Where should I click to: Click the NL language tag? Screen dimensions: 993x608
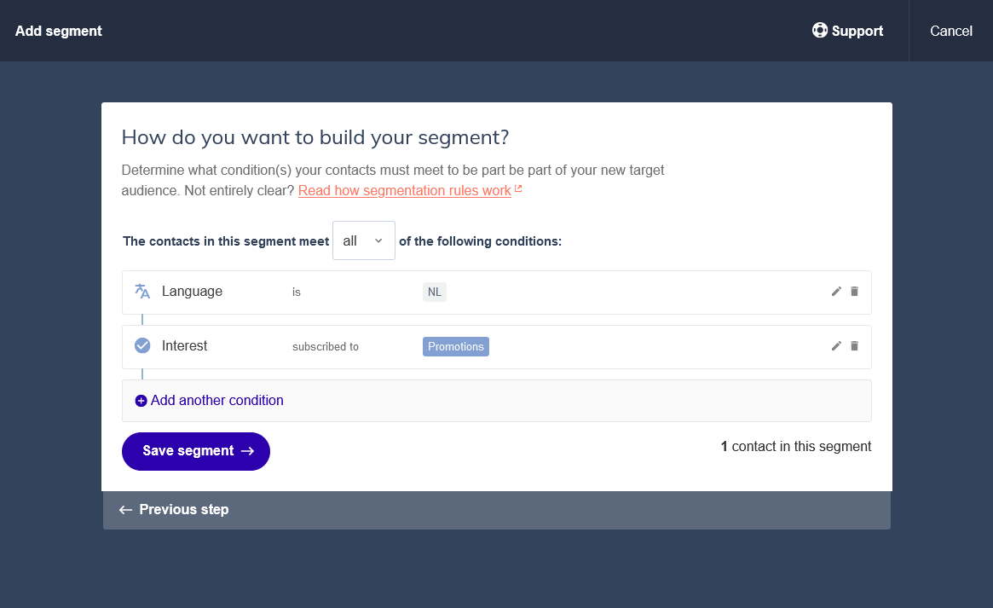pos(435,292)
